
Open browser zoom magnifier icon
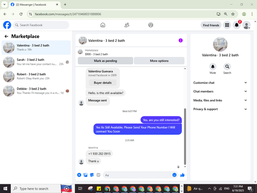[x=226, y=14]
